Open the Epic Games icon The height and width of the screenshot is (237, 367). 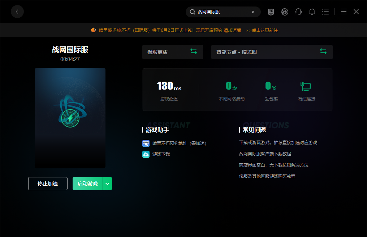271,12
